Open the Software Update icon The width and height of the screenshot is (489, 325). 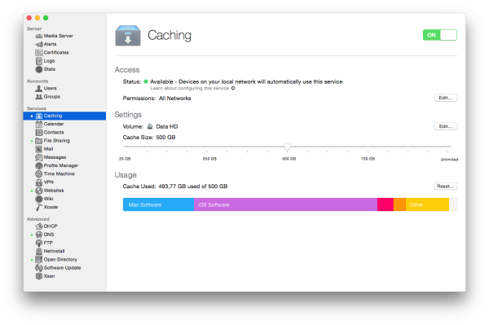[x=38, y=268]
